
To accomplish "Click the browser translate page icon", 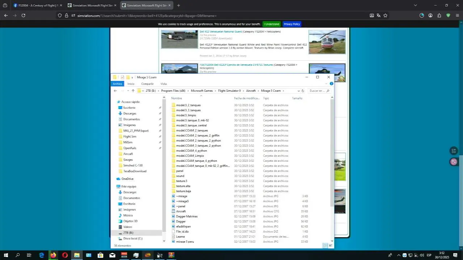I will pyautogui.click(x=378, y=16).
